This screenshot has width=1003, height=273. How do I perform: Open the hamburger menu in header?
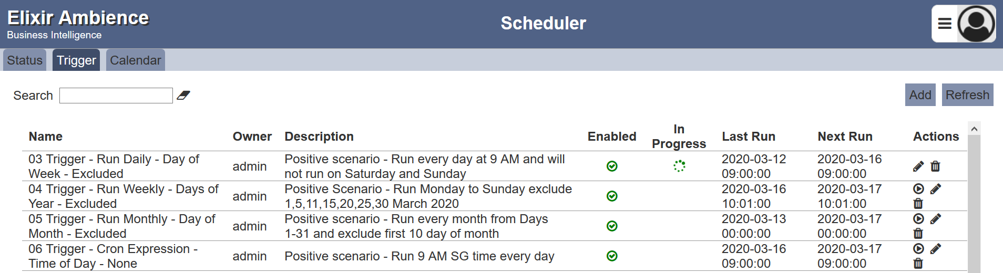tap(945, 24)
